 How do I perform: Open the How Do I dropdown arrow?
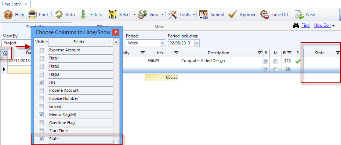tap(333, 26)
